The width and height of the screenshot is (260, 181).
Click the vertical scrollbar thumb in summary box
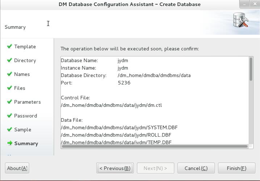[251, 69]
